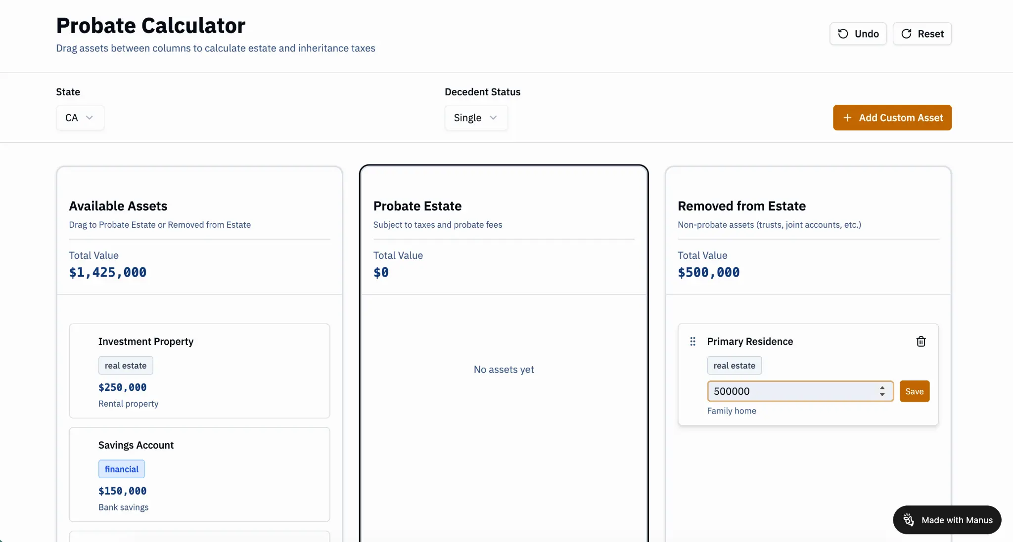The image size is (1013, 542).
Task: Click the chevron beside CA
Action: click(90, 118)
